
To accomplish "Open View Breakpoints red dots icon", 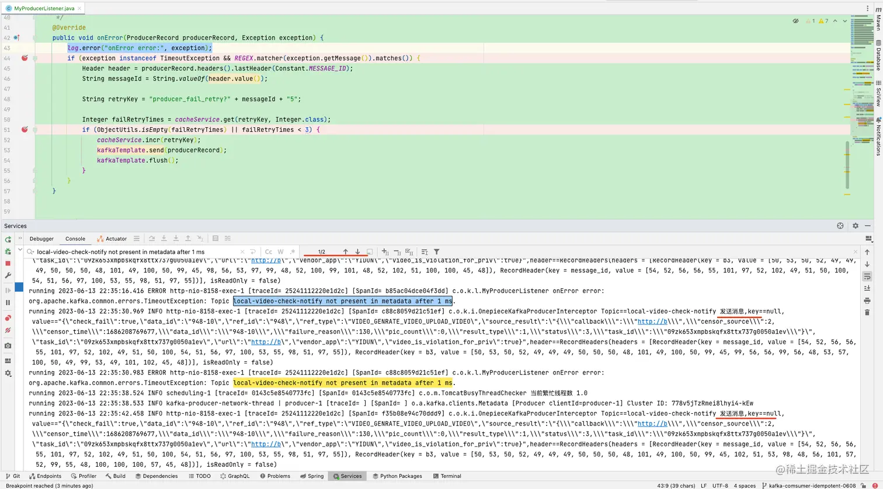I will pyautogui.click(x=8, y=318).
